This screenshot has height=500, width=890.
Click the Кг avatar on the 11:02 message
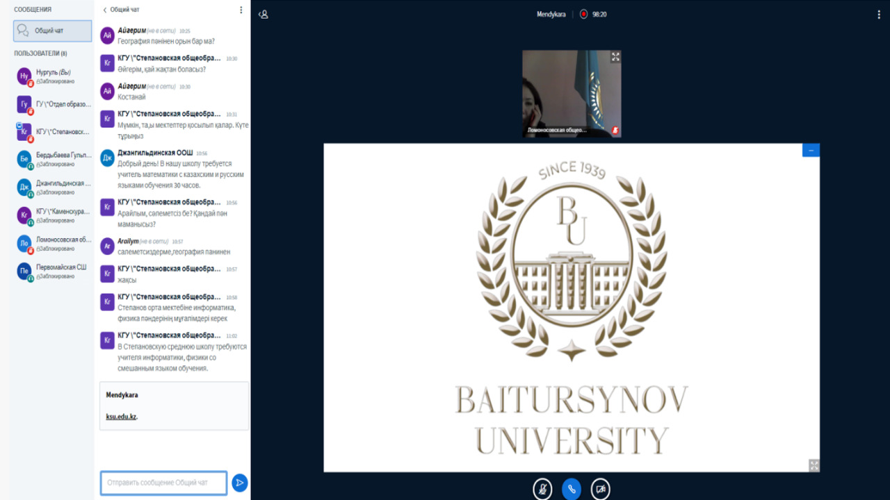107,340
